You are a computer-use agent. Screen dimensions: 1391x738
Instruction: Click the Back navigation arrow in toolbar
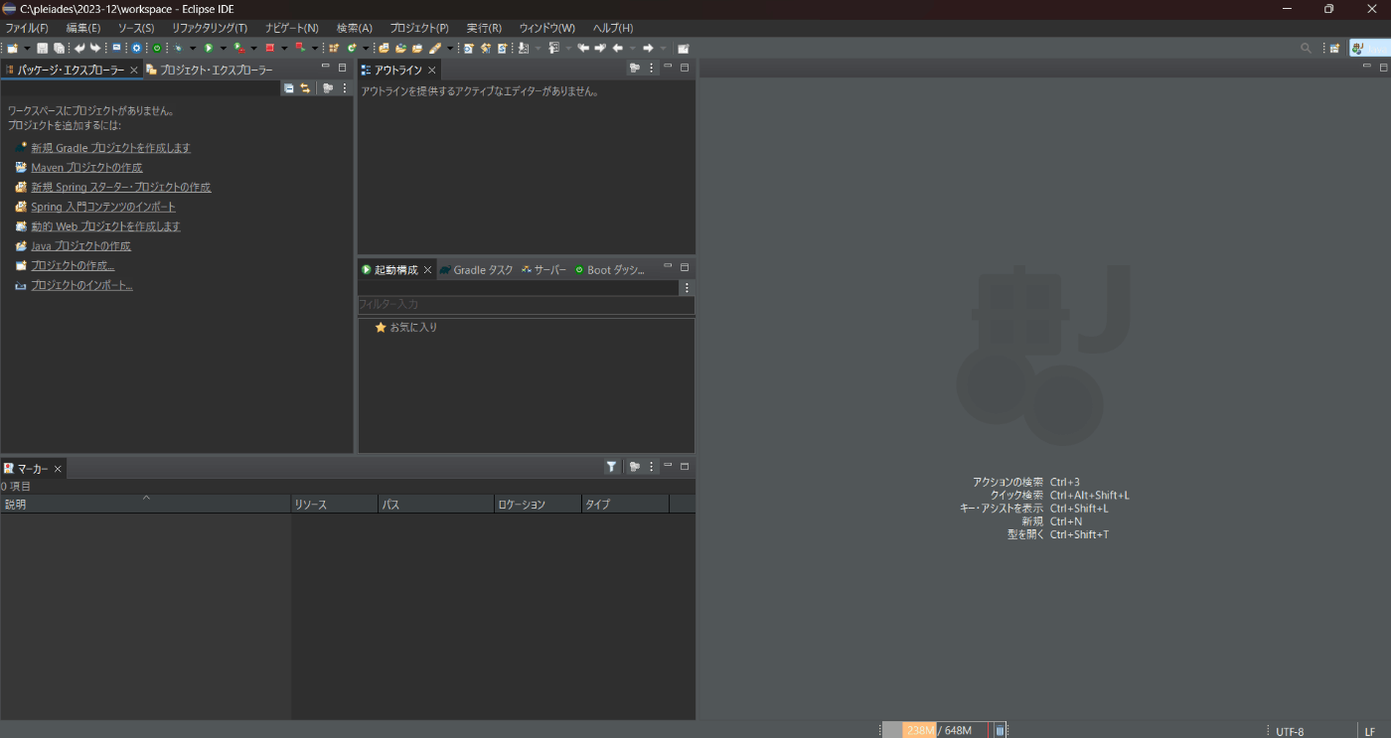[x=617, y=48]
